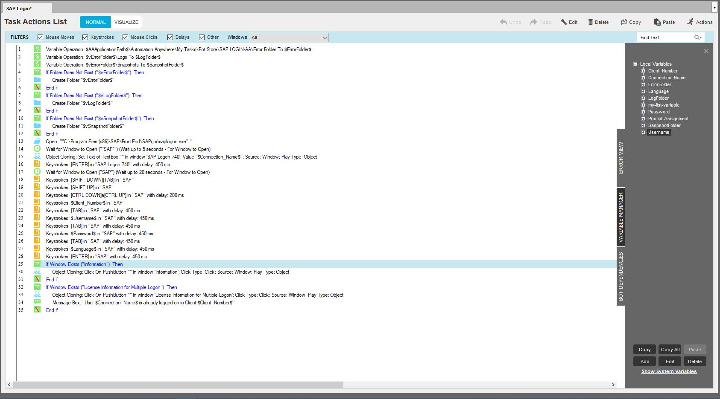Expand the LogFolder variable node

(644, 98)
